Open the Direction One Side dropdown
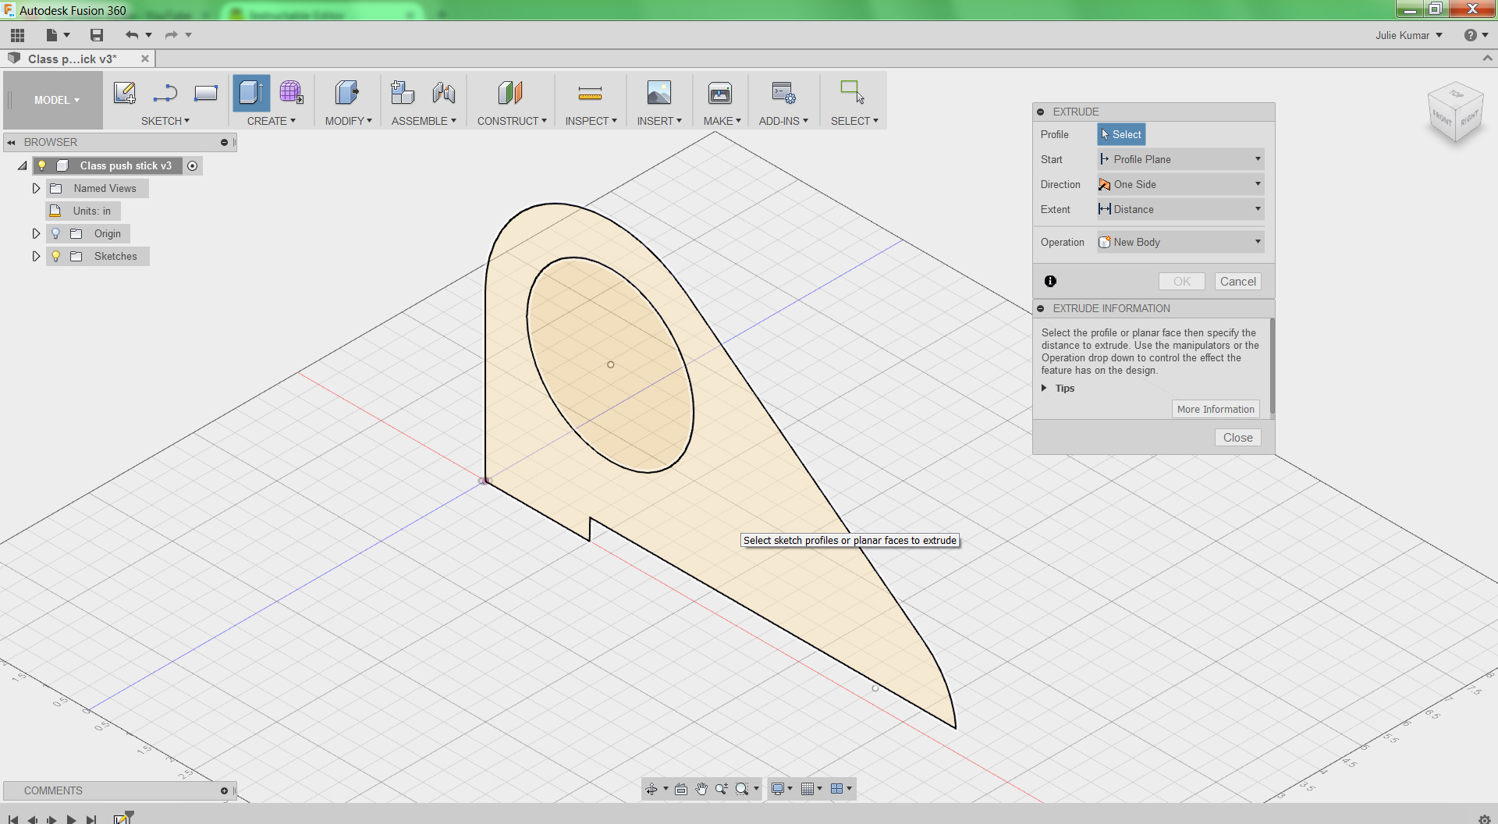 click(x=1180, y=184)
